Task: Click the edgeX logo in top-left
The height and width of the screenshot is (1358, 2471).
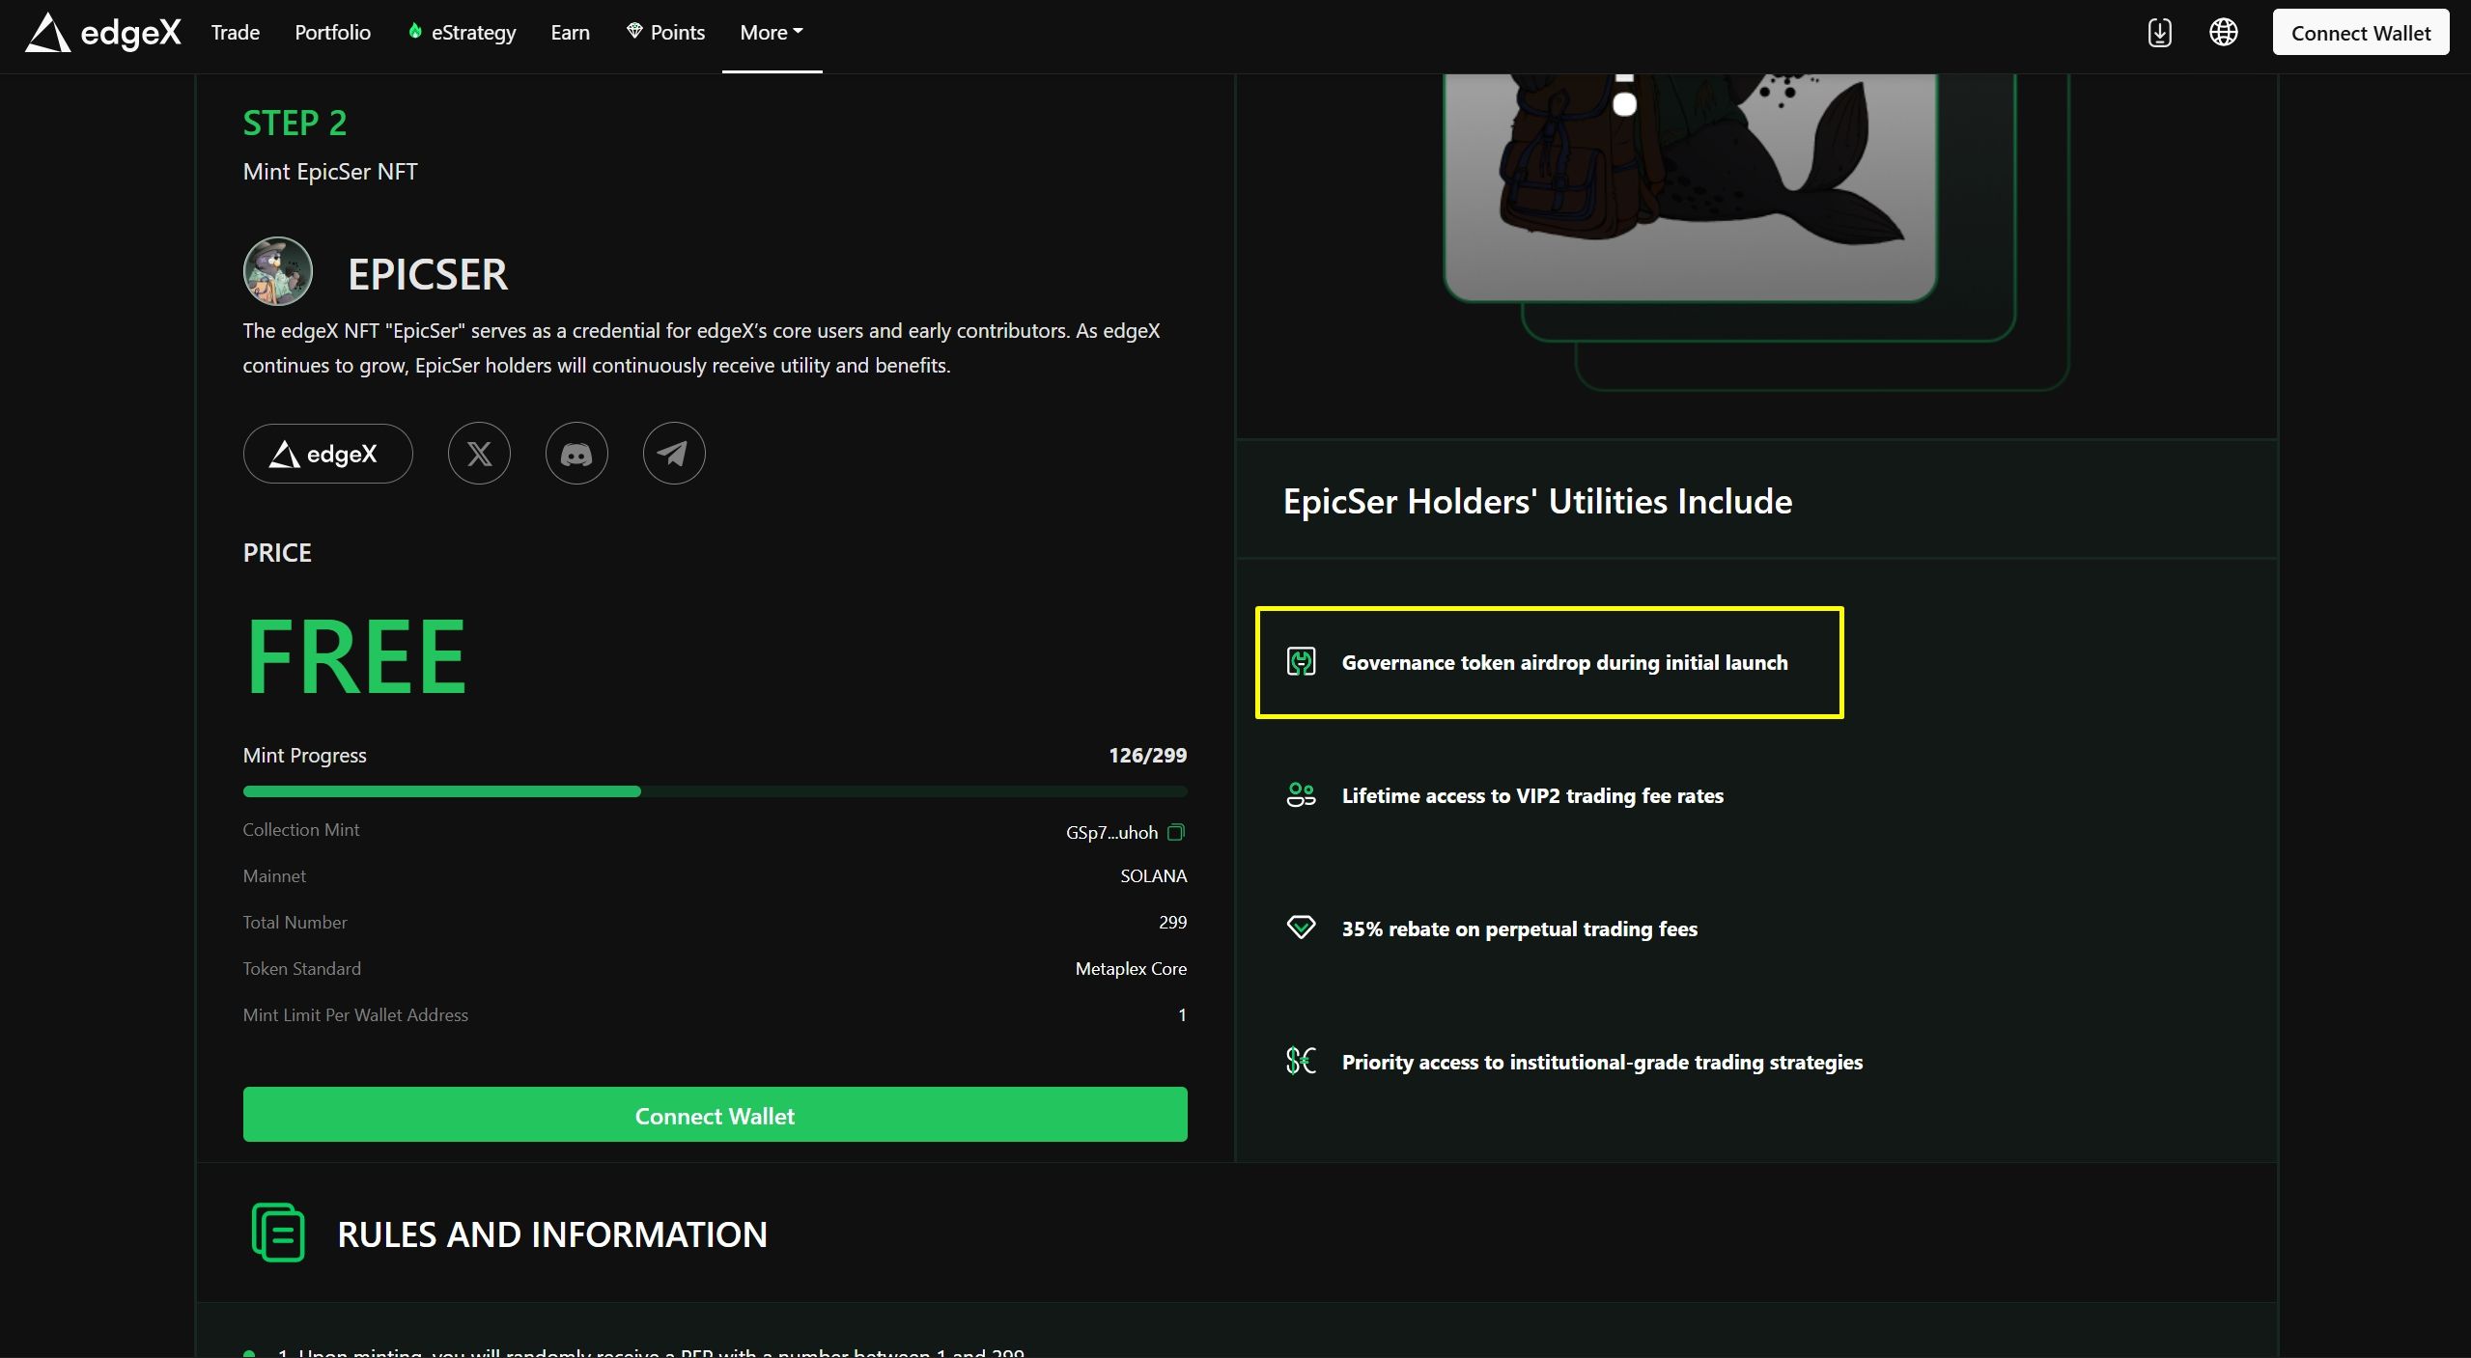Action: pos(103,33)
